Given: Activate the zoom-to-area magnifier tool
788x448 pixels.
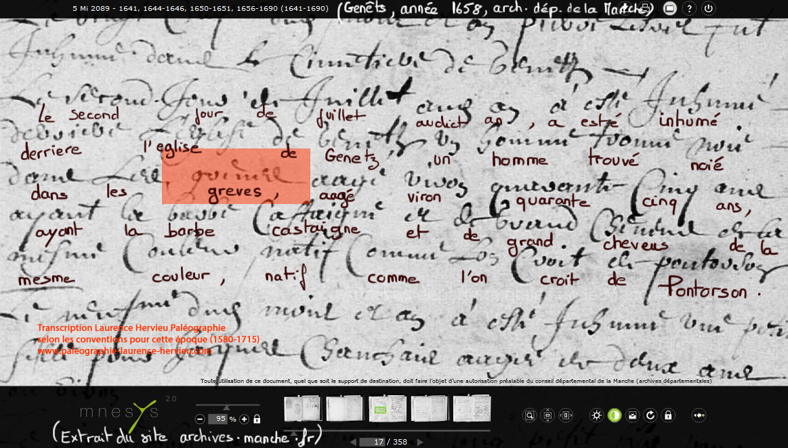Looking at the screenshot, I should click(530, 415).
